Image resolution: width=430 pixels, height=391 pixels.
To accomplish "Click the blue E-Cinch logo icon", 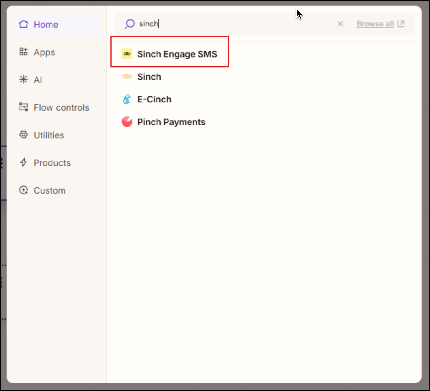I will [x=127, y=99].
